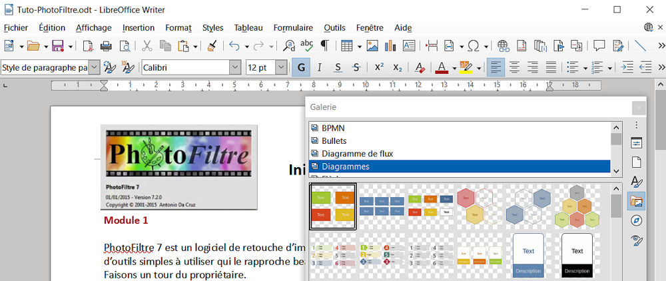The height and width of the screenshot is (281, 666).
Task: Toggle underline formatting
Action: [x=338, y=67]
